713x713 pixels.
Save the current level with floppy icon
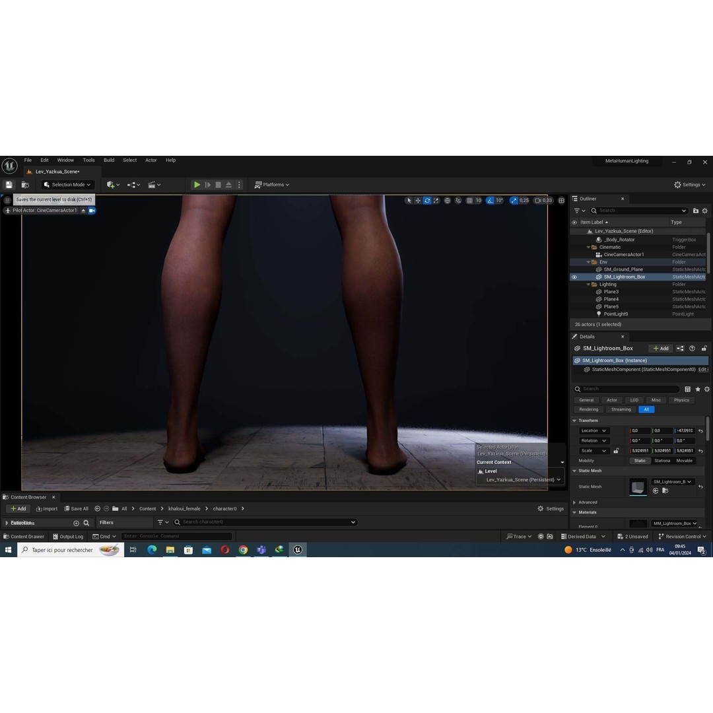(9, 185)
